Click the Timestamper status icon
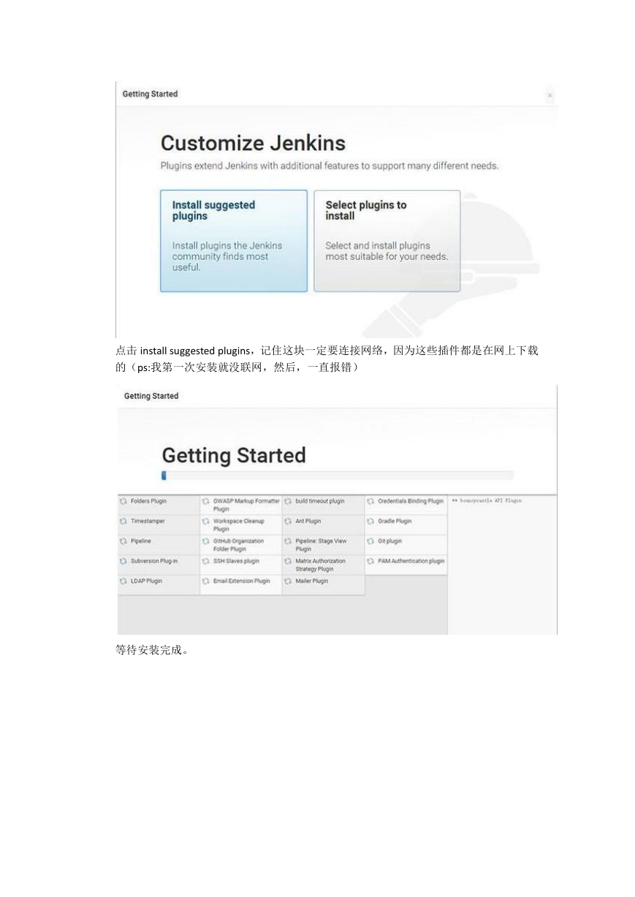Image resolution: width=635 pixels, height=897 pixels. click(x=123, y=522)
